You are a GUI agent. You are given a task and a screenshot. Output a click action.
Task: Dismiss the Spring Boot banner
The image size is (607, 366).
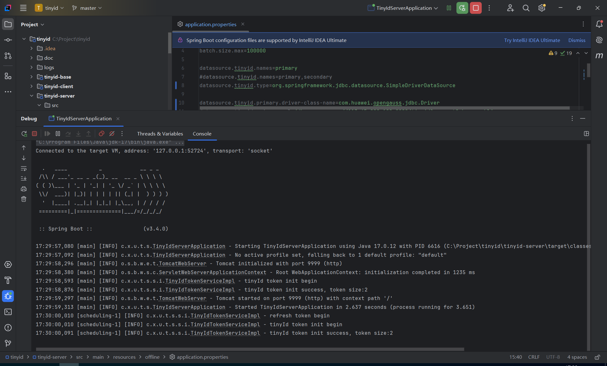[x=577, y=40]
